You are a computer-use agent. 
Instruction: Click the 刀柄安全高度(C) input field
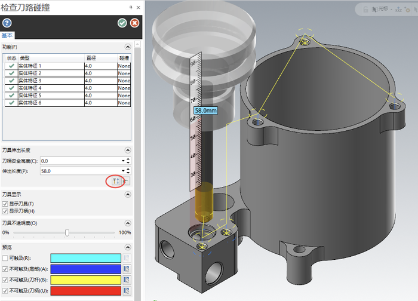[81, 161]
